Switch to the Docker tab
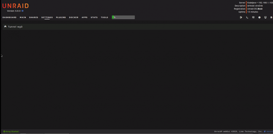The width and height of the screenshot is (273, 134). click(x=74, y=17)
